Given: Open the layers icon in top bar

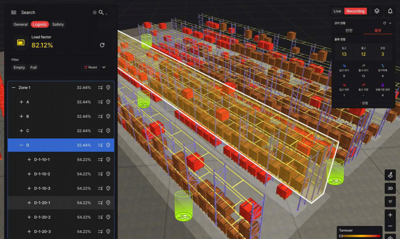Looking at the screenshot, I should tap(377, 11).
